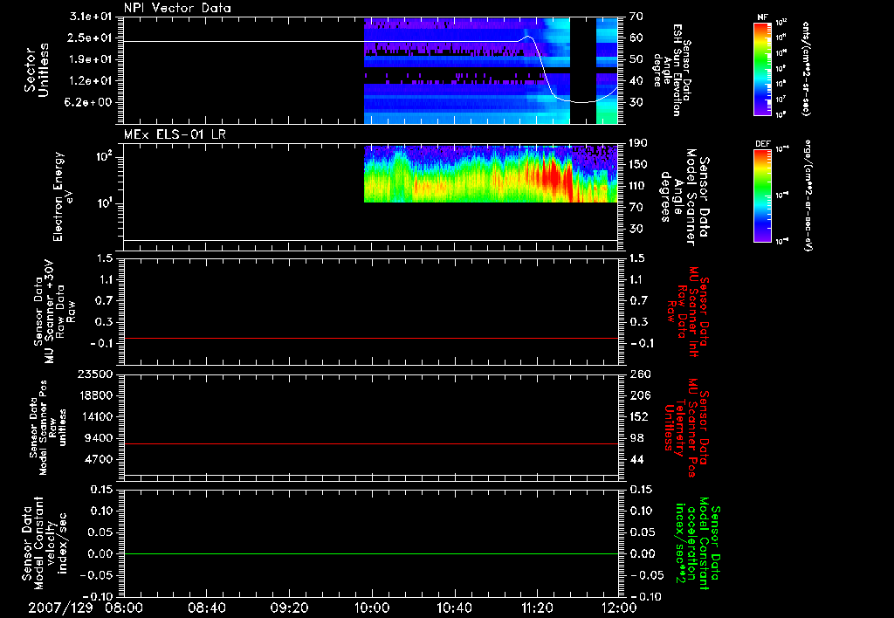The width and height of the screenshot is (894, 618).
Task: Click the "40" sun elevation tick value
Action: pyautogui.click(x=636, y=81)
